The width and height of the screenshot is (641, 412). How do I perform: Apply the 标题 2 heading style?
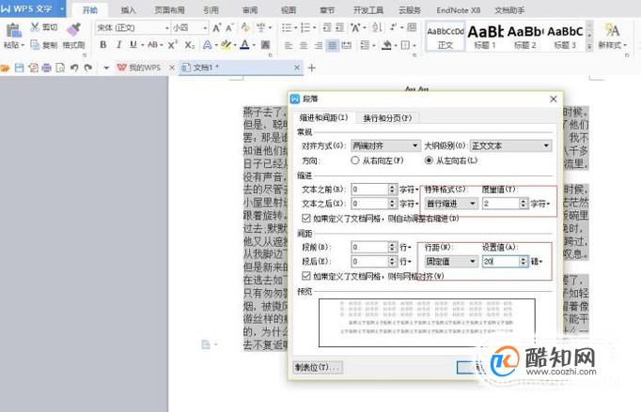pyautogui.click(x=524, y=37)
